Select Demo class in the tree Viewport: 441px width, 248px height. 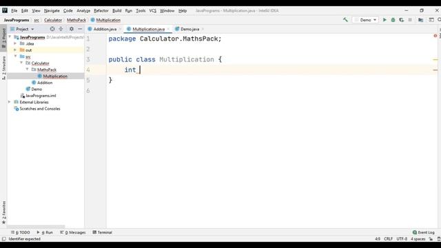click(x=37, y=89)
